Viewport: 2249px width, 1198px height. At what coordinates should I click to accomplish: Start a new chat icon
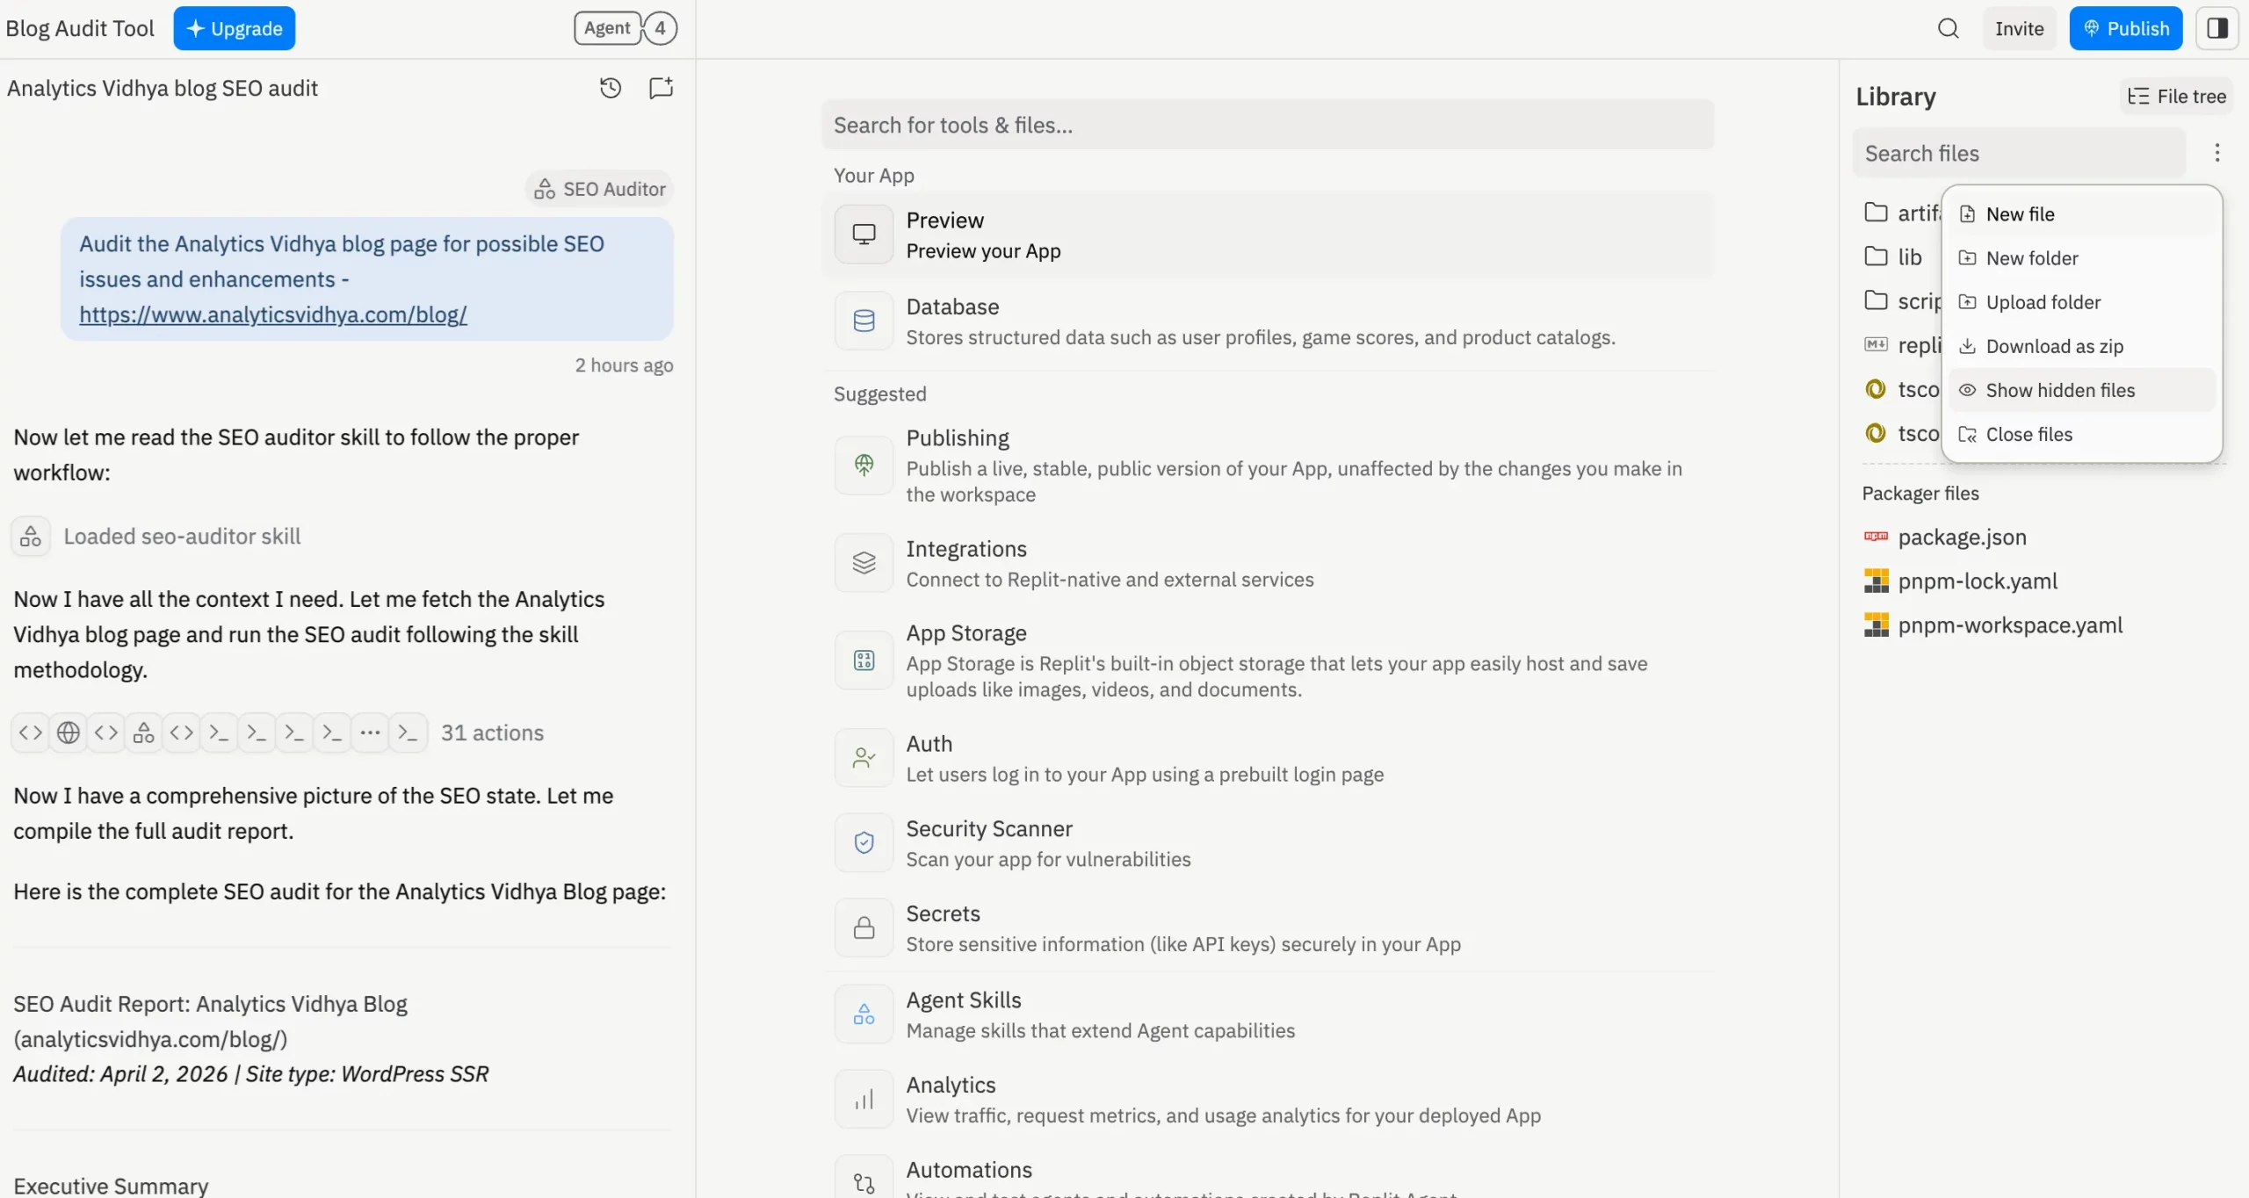[x=661, y=88]
